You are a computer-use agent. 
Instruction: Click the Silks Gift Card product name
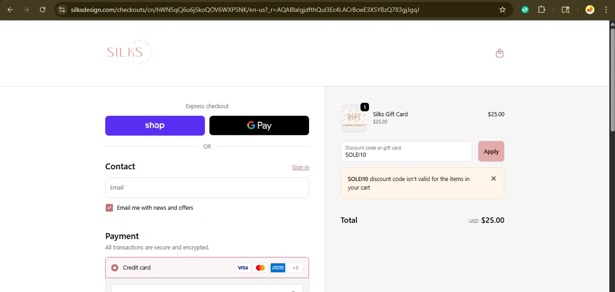390,114
